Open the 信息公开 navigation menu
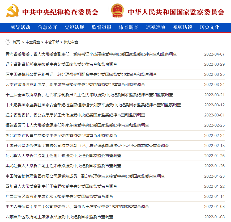231x222 pixels. [x=48, y=27]
